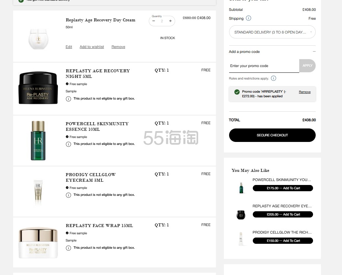Click the TOTAL £408.00 amount

(309, 120)
